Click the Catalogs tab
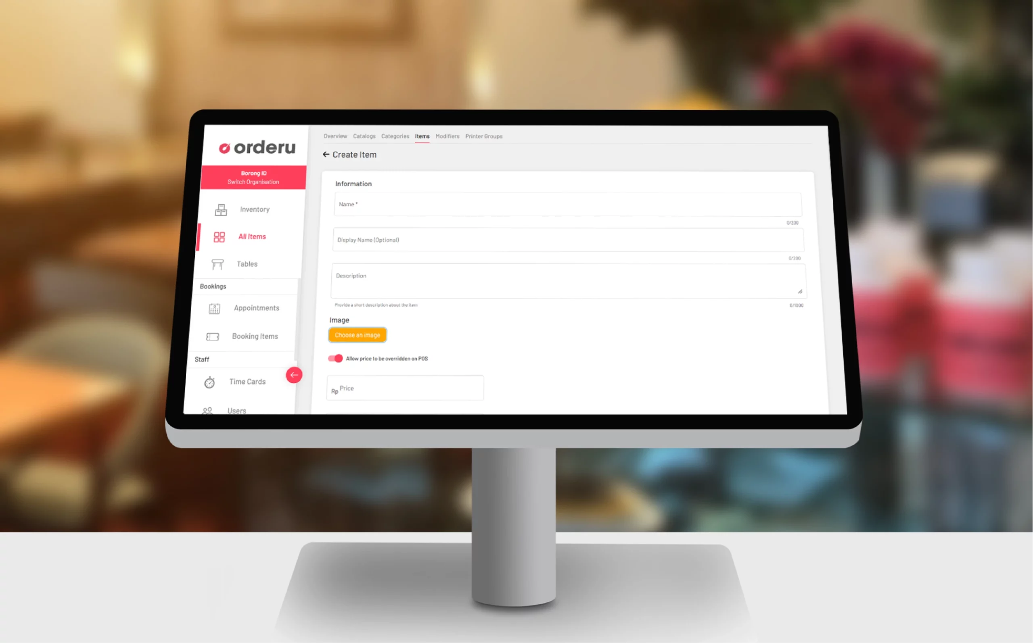Image resolution: width=1033 pixels, height=643 pixels. tap(359, 136)
